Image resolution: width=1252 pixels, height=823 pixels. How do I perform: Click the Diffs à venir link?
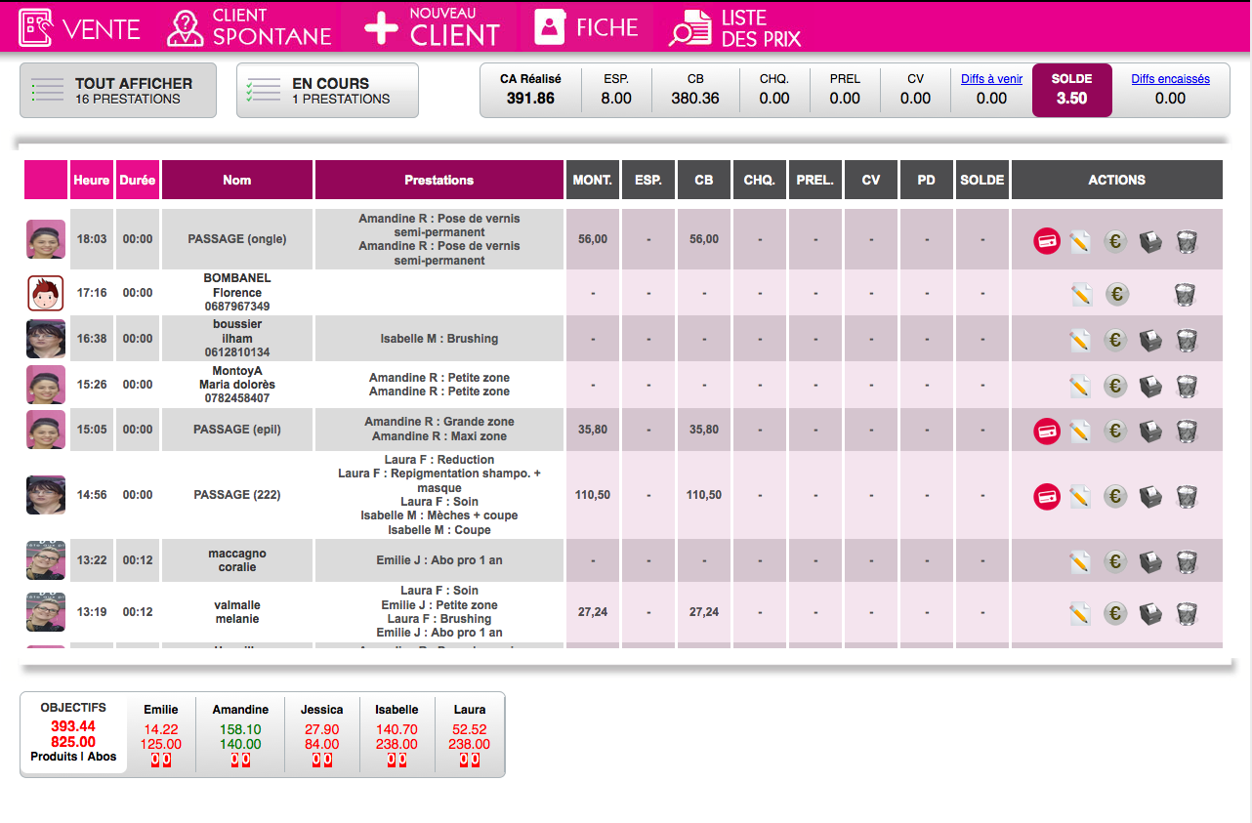(991, 79)
